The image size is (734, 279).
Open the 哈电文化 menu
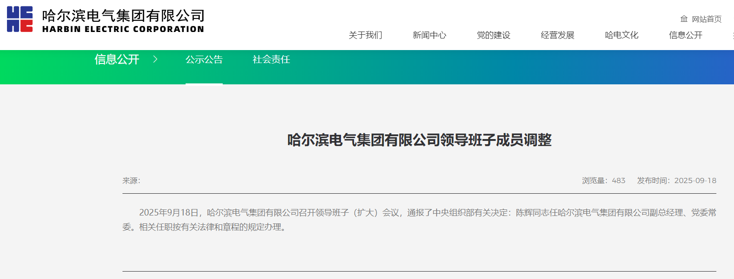(622, 35)
